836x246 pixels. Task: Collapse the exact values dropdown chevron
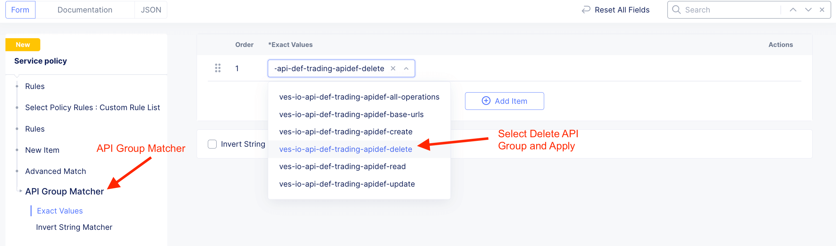[406, 68]
